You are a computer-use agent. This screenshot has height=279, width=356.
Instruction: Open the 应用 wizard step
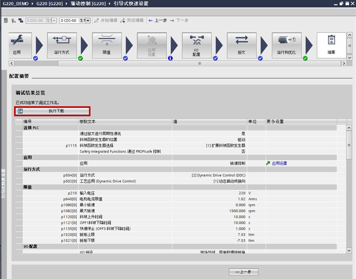tap(20, 46)
